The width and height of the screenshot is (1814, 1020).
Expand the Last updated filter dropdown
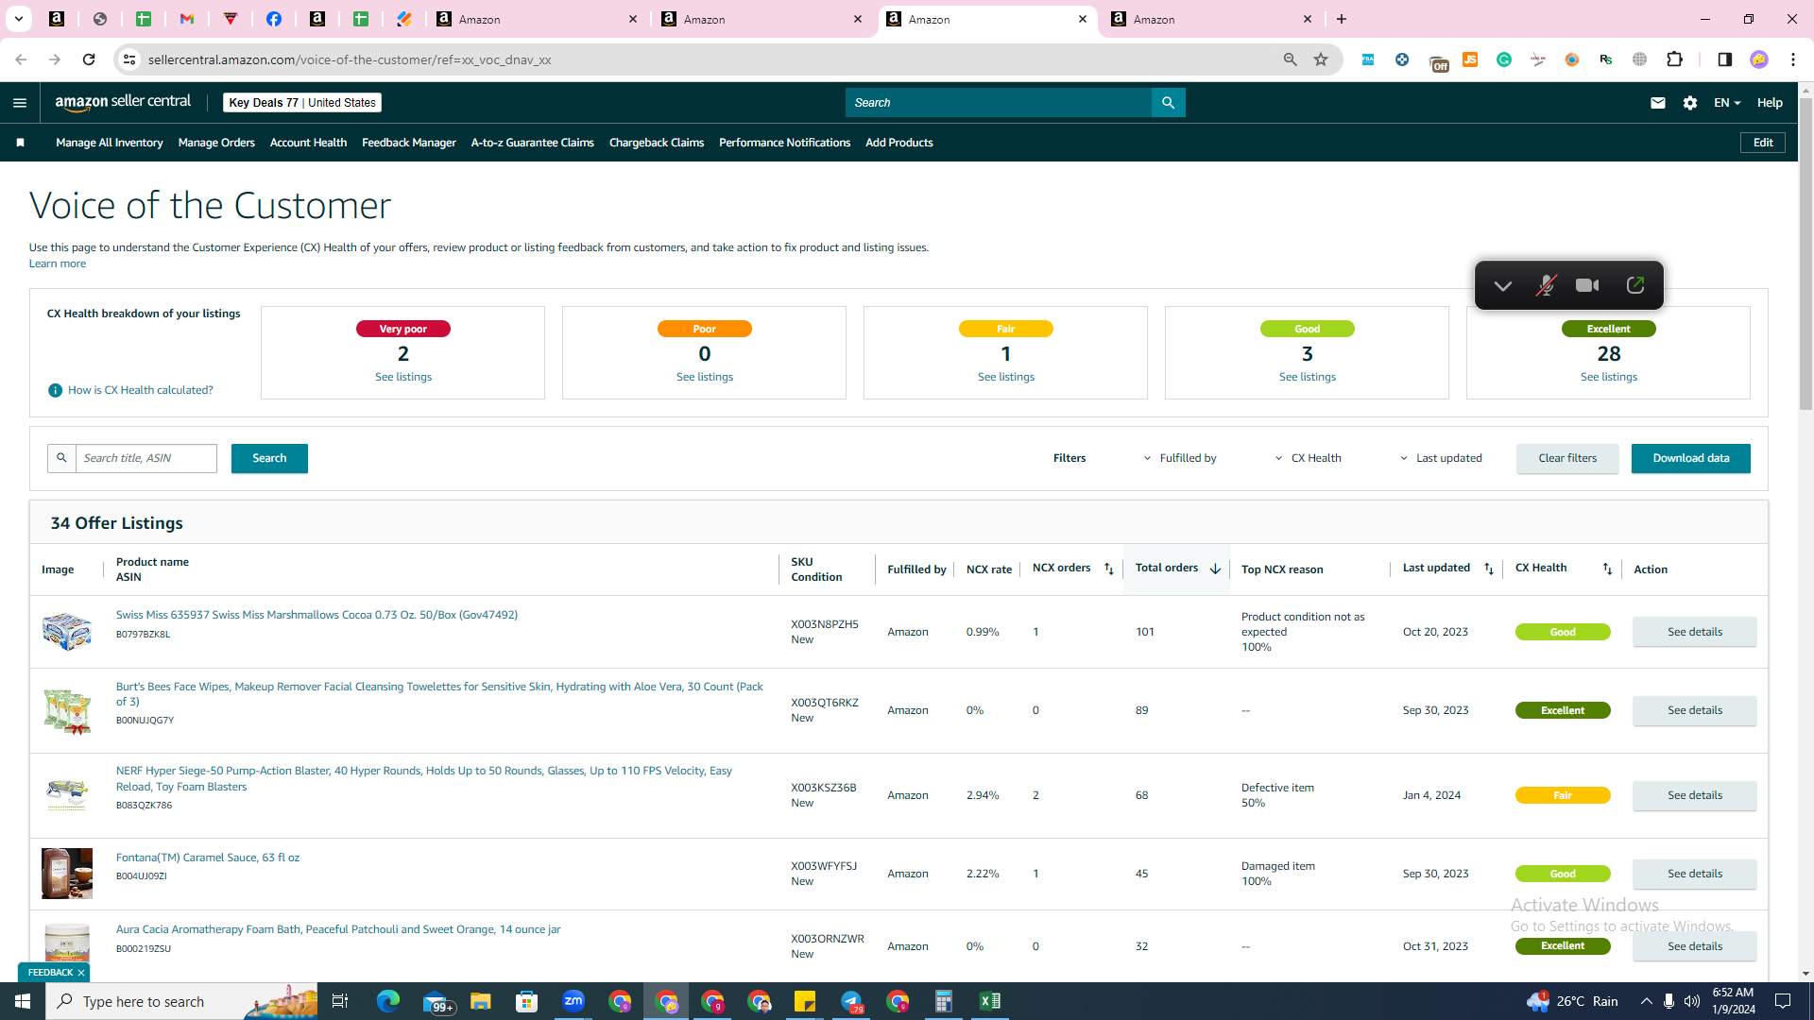(1441, 458)
